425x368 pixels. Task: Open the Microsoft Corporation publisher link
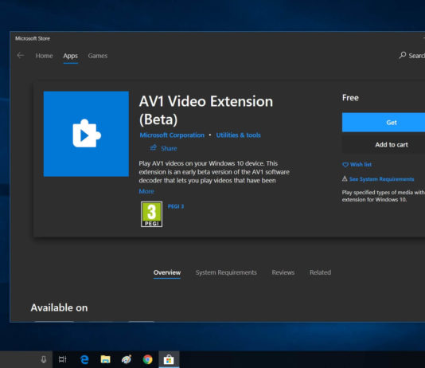(172, 135)
